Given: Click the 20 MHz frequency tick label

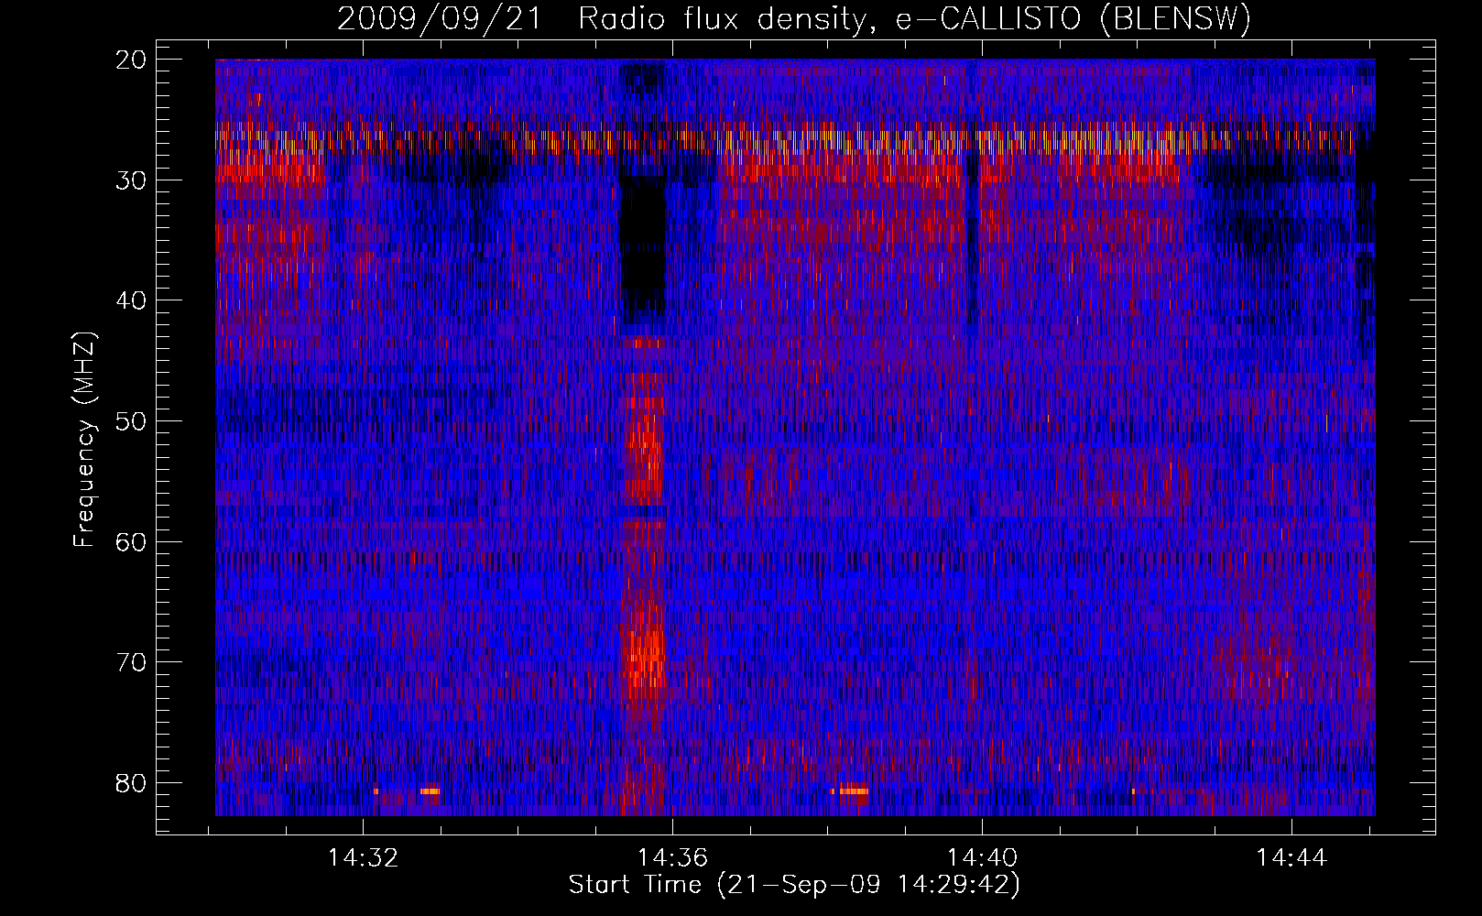Looking at the screenshot, I should click(x=131, y=60).
